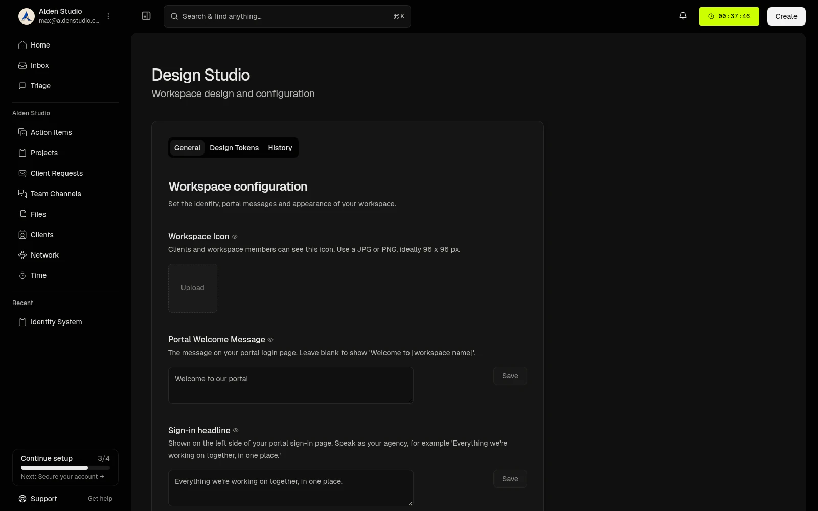
Task: Click the Files document icon
Action: [x=22, y=214]
